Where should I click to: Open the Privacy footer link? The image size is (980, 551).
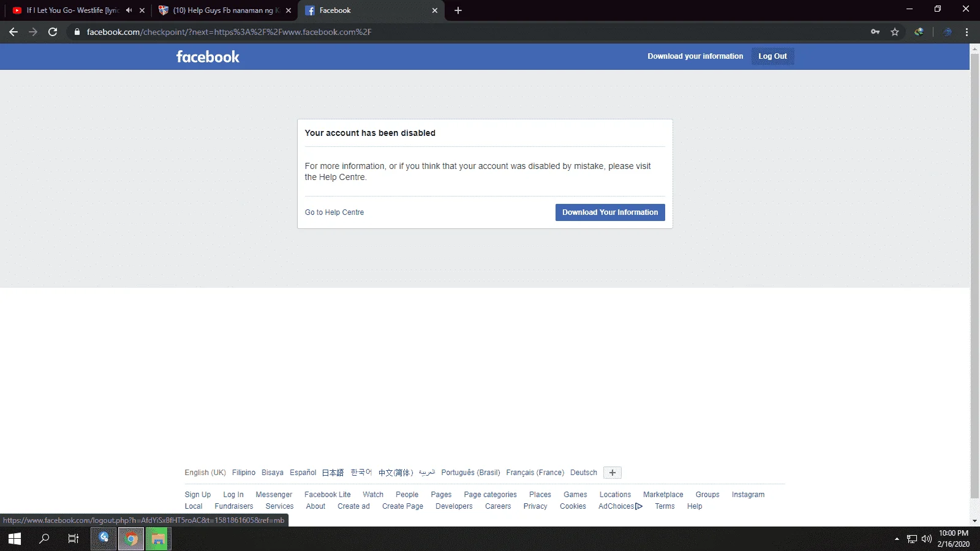tap(535, 506)
